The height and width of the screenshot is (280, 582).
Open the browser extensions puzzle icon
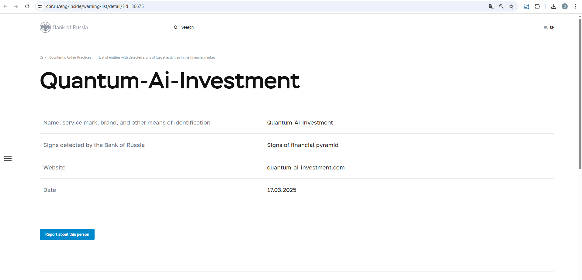pyautogui.click(x=537, y=6)
